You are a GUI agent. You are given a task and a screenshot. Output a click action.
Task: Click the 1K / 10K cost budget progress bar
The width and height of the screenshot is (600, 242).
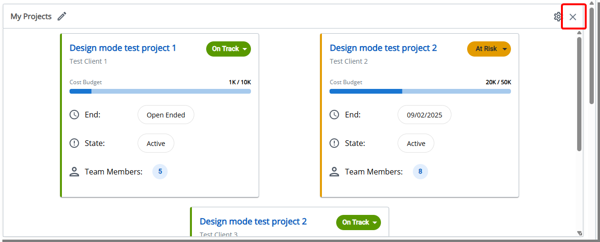(160, 91)
